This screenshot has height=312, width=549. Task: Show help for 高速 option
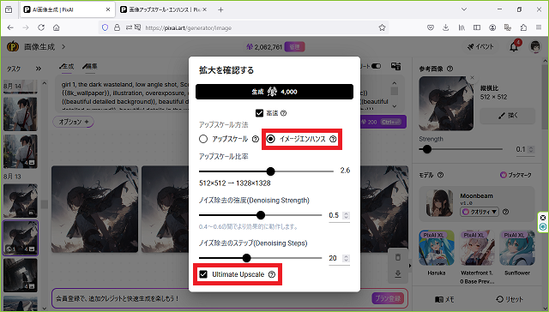[284, 113]
